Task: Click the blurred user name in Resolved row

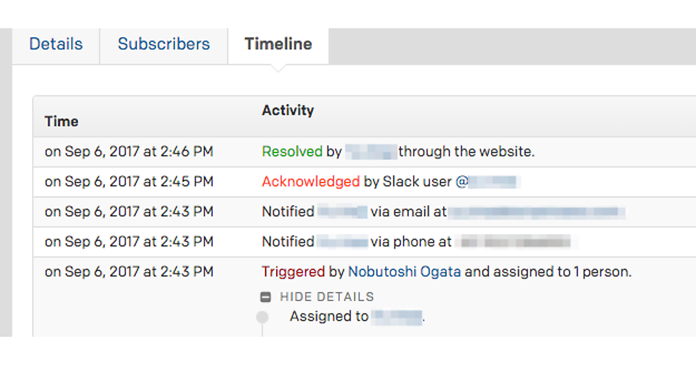Action: (x=371, y=152)
